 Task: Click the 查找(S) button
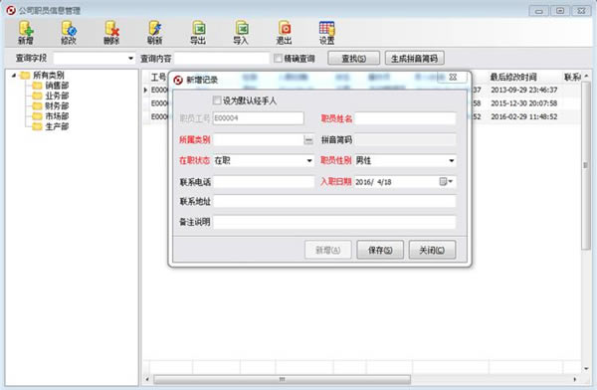(353, 59)
